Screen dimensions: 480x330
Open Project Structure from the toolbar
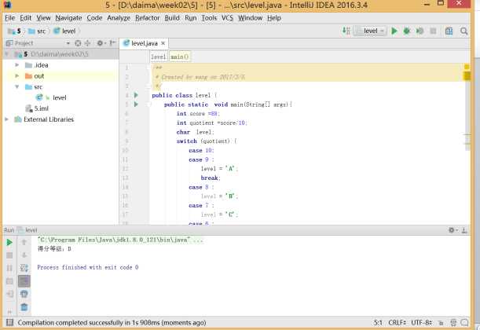point(449,31)
